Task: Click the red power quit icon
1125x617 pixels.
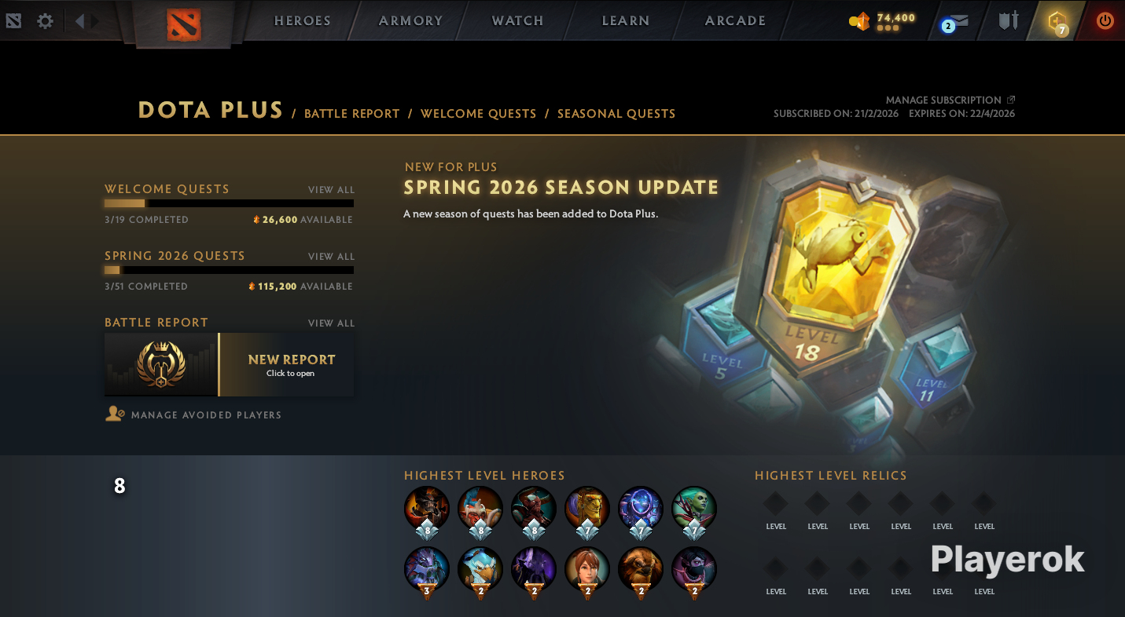Action: [x=1105, y=20]
